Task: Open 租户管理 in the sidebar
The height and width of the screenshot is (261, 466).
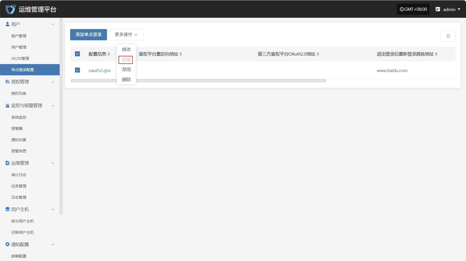Action: pos(19,36)
